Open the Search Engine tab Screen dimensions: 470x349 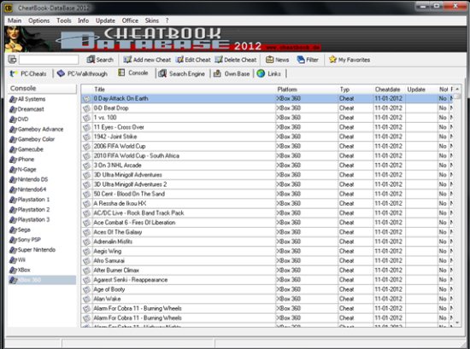click(x=182, y=73)
